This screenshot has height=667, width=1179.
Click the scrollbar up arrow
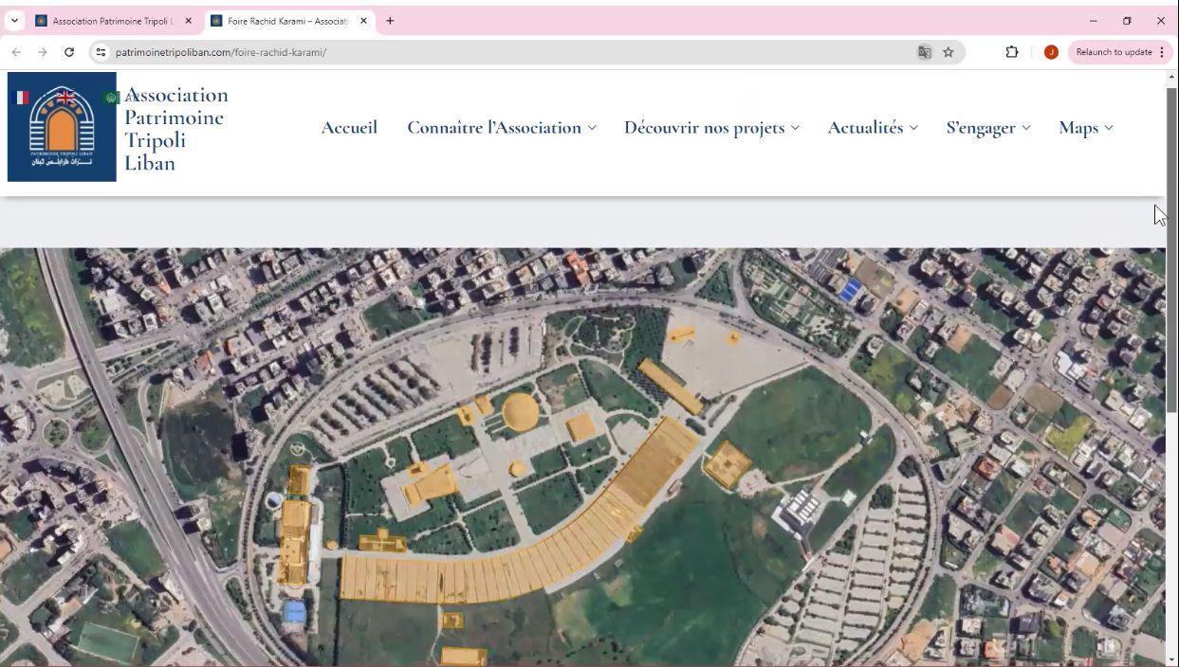tap(1171, 77)
